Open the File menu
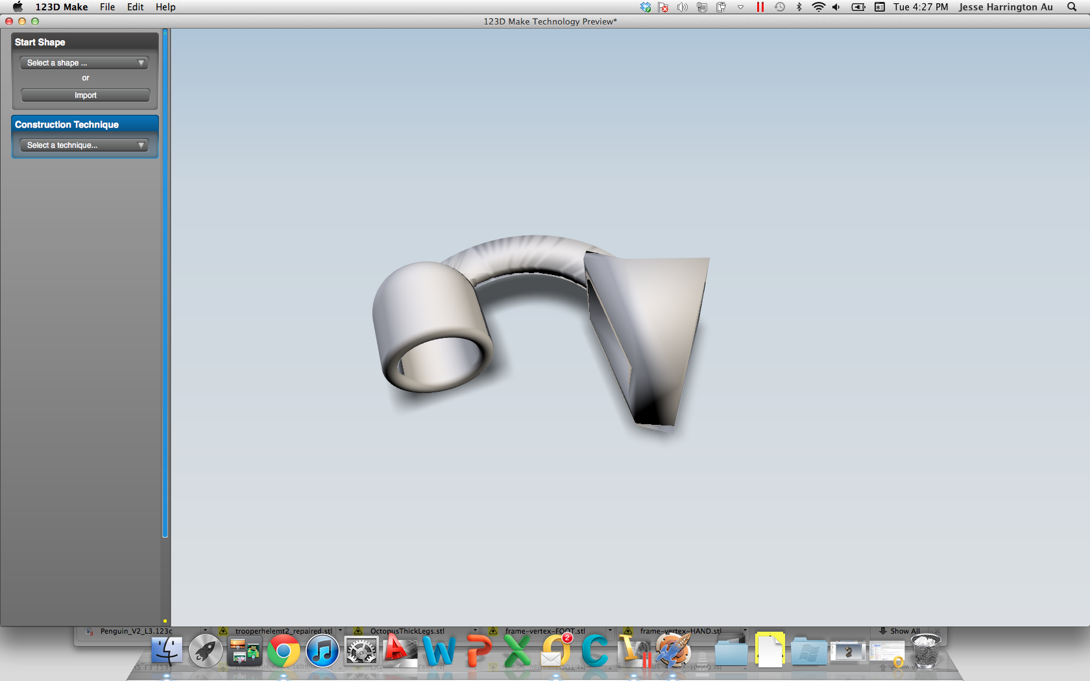The image size is (1090, 681). click(x=108, y=7)
